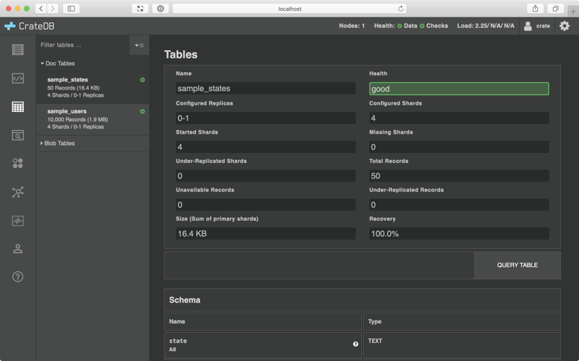Open the Users icon in sidebar
Image resolution: width=579 pixels, height=361 pixels.
pos(17,249)
